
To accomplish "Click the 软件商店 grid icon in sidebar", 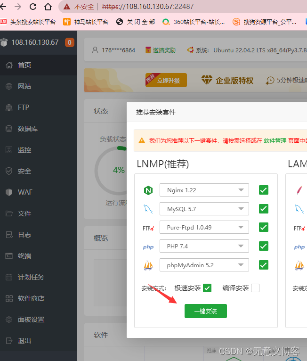I will click(x=9, y=298).
